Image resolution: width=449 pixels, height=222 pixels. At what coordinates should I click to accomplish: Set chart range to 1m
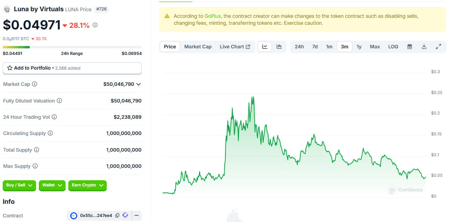(329, 46)
